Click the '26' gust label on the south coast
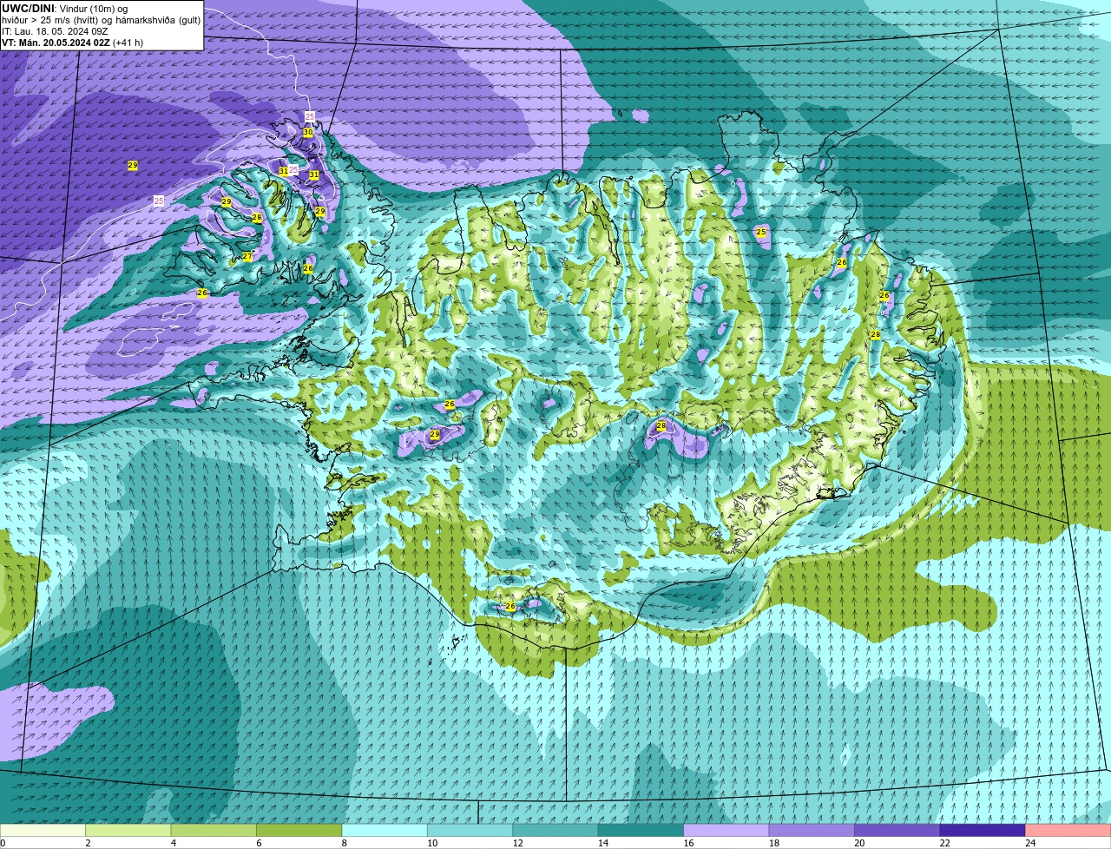This screenshot has width=1111, height=849. pyautogui.click(x=510, y=606)
